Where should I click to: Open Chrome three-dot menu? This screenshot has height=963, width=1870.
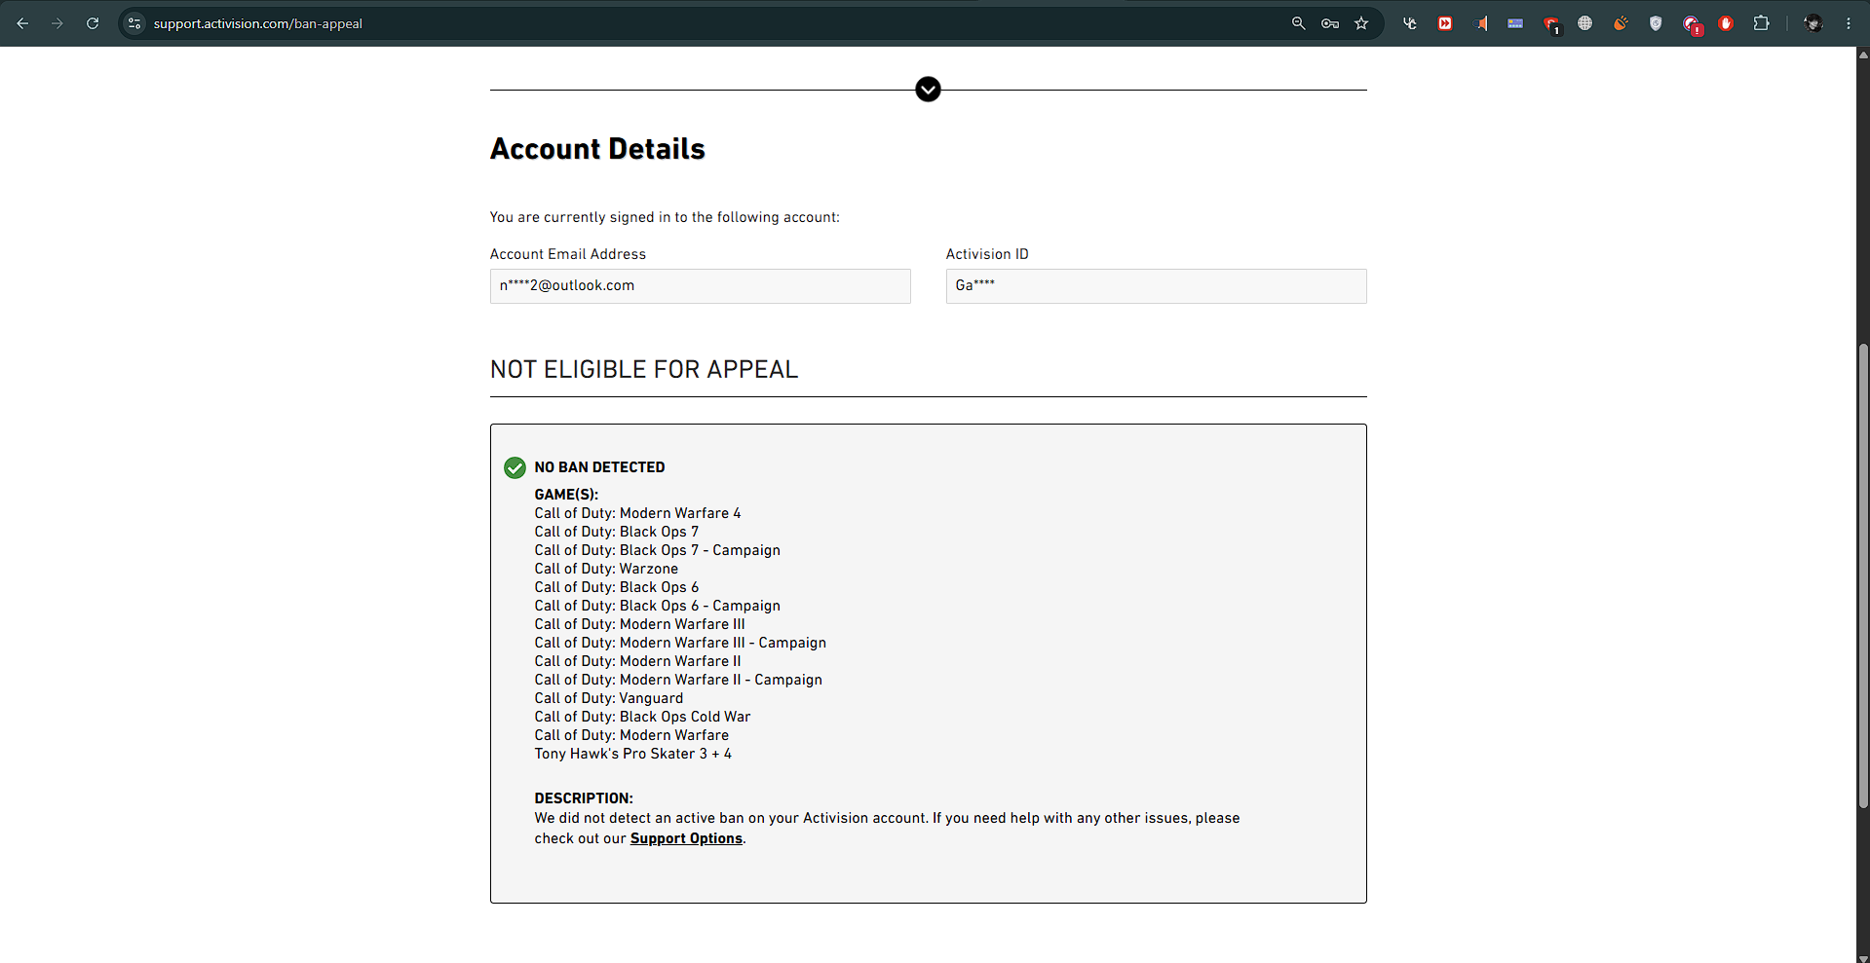[x=1849, y=23]
